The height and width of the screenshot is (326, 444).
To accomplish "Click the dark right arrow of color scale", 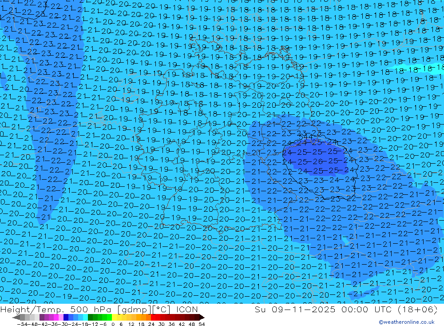I will click(202, 317).
